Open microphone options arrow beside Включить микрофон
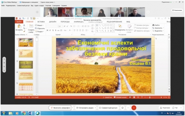This screenshot has height=116, width=185. 73,108
